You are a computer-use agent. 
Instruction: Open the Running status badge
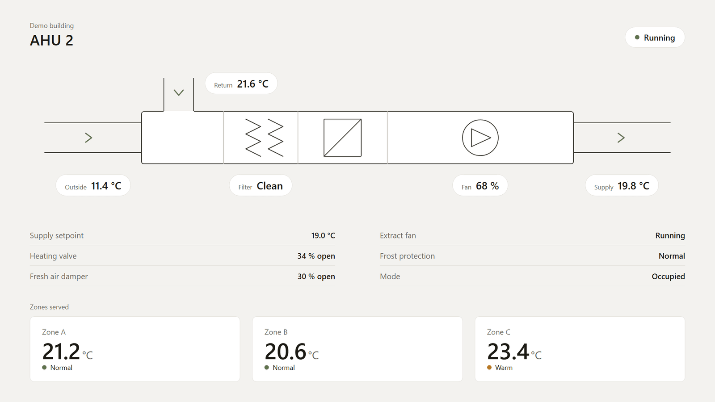[655, 38]
